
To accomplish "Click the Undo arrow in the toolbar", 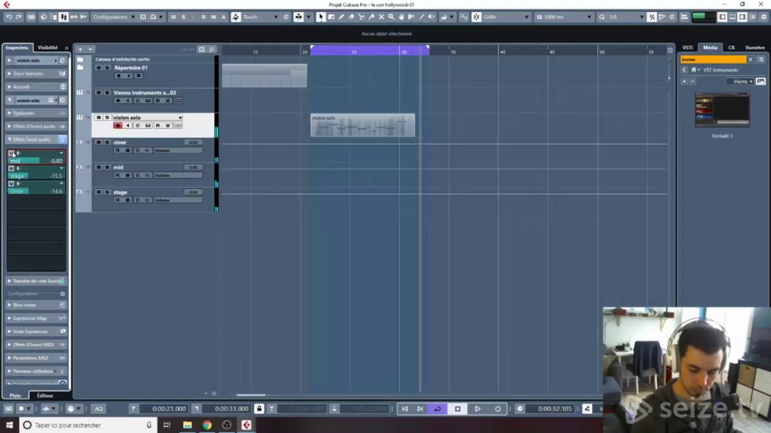I will pyautogui.click(x=8, y=17).
